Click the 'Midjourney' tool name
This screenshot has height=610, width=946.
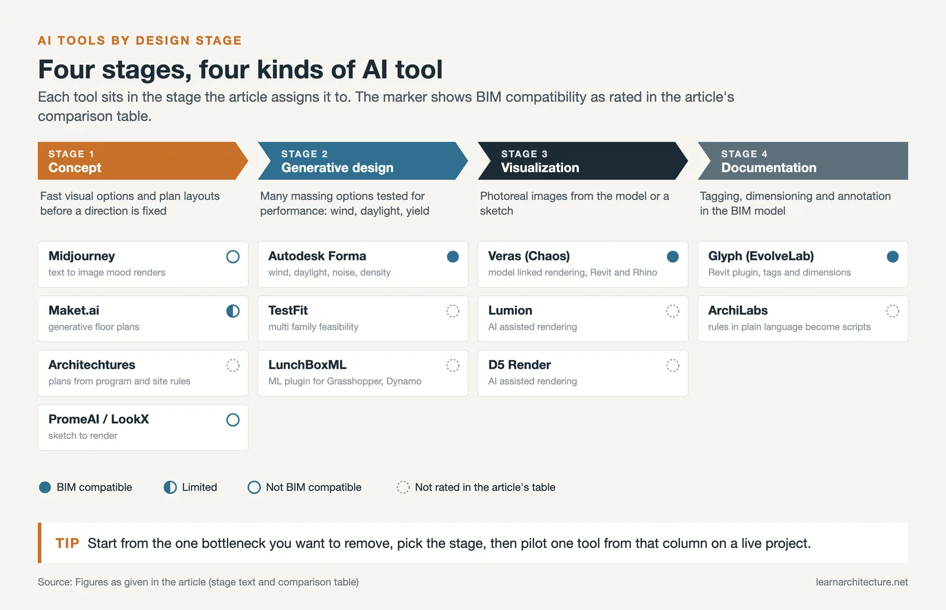click(x=82, y=256)
